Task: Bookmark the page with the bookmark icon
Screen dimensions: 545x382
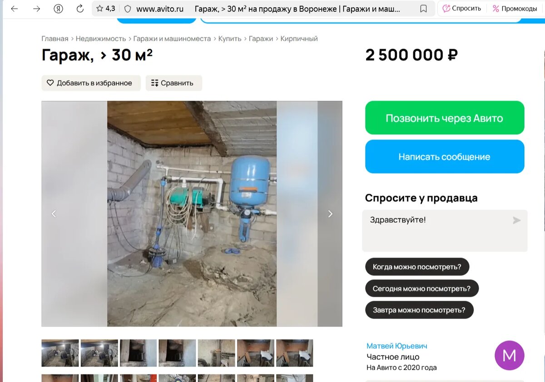Action: pos(423,9)
